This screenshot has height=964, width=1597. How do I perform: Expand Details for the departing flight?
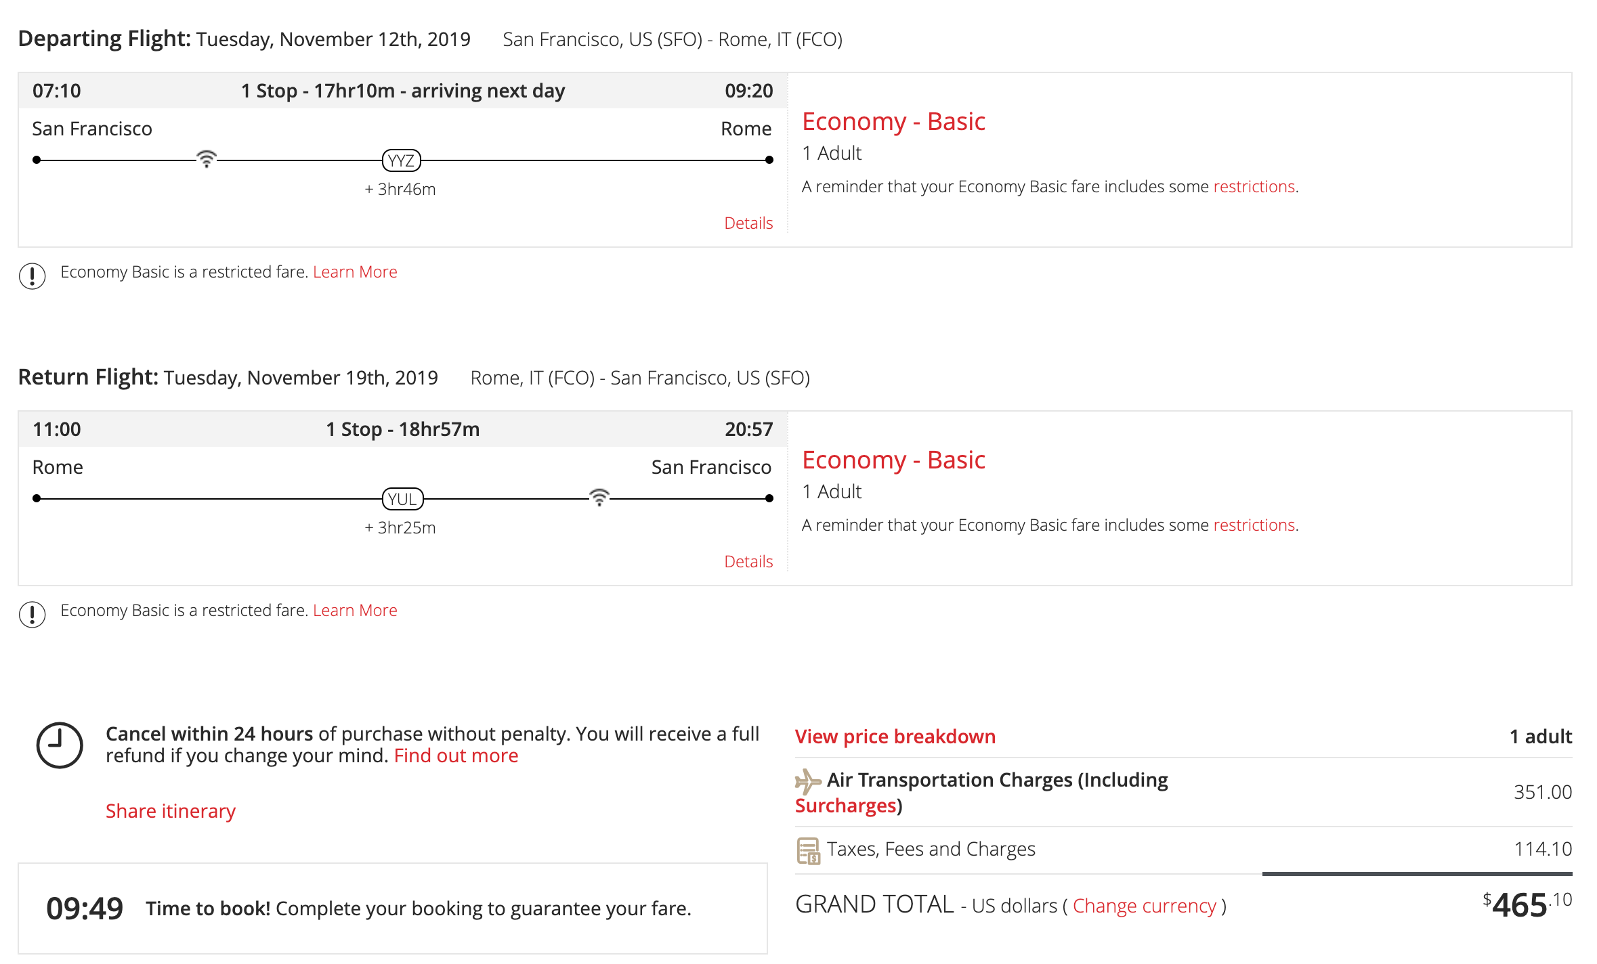click(748, 223)
